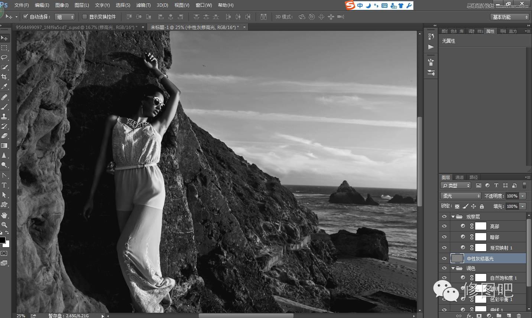The width and height of the screenshot is (532, 318).
Task: Select the Dodge tool
Action: (4, 165)
